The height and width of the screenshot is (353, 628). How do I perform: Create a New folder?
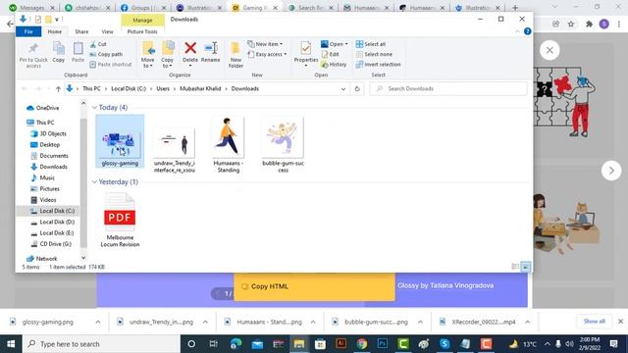click(x=235, y=55)
